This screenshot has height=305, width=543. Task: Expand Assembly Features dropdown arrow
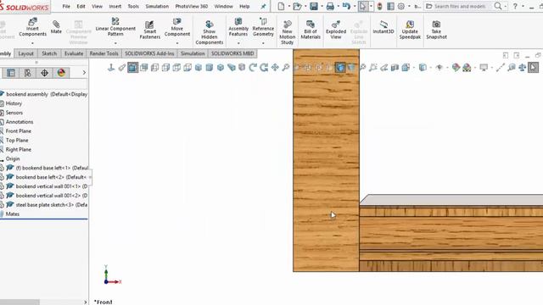[x=238, y=43]
